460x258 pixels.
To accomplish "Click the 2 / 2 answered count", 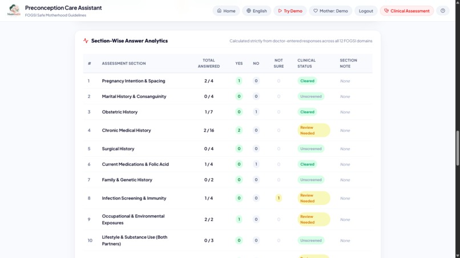I will (x=208, y=219).
